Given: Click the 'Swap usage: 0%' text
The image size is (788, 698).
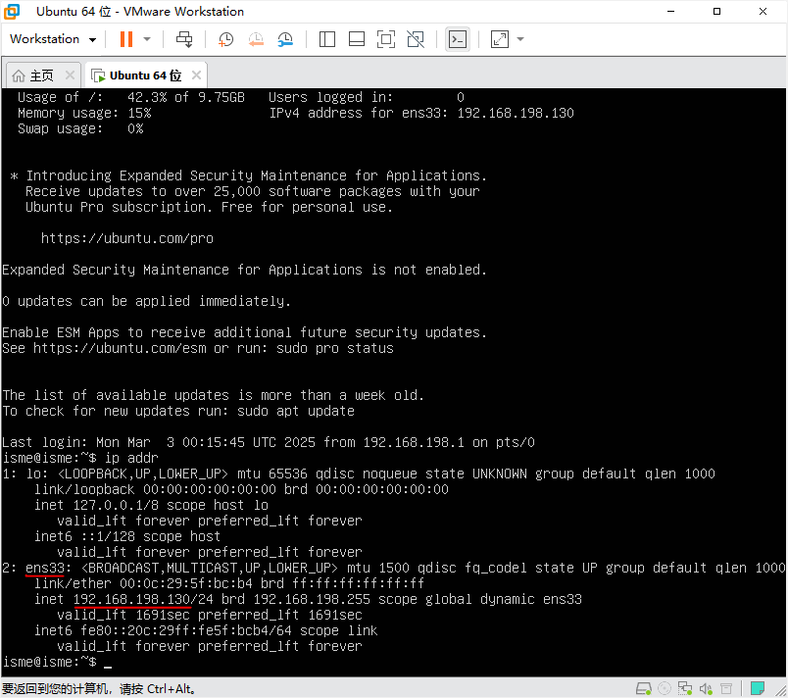Looking at the screenshot, I should tap(80, 128).
